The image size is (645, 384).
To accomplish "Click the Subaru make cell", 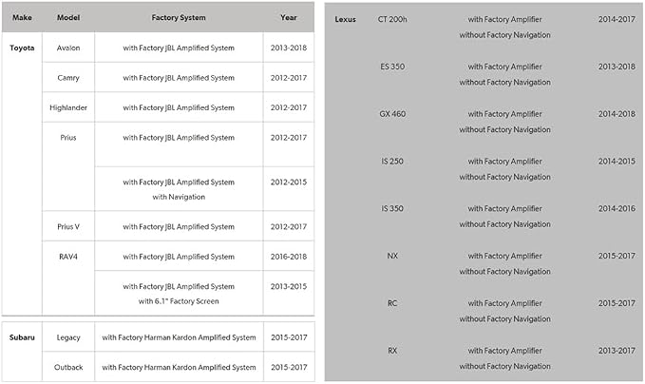I will [22, 337].
